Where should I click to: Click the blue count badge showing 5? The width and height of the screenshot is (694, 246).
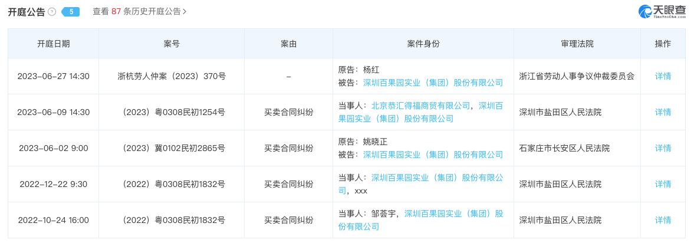click(71, 12)
